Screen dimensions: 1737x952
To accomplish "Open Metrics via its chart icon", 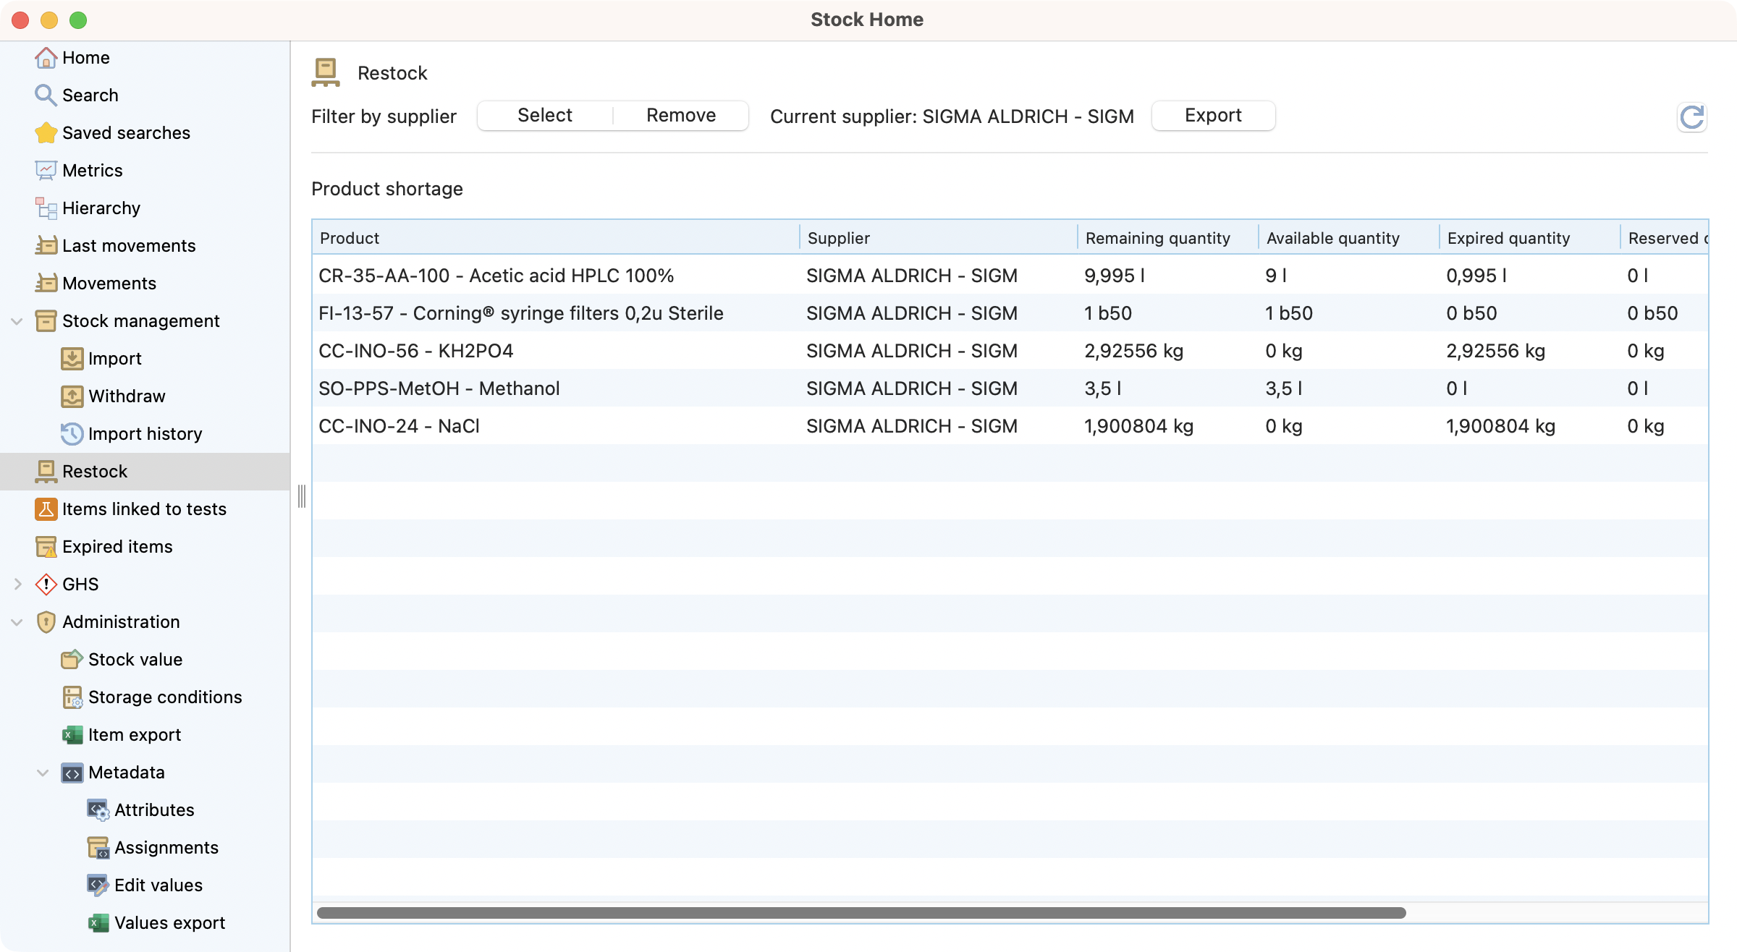I will tap(46, 171).
